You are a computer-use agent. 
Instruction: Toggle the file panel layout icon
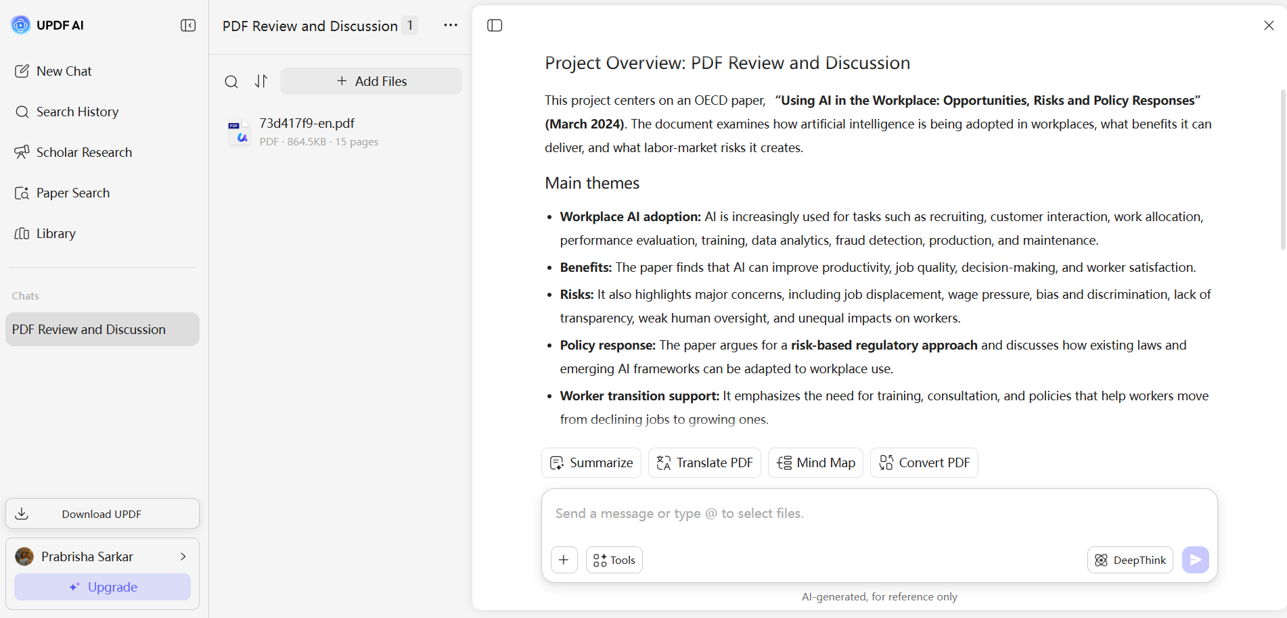(495, 26)
